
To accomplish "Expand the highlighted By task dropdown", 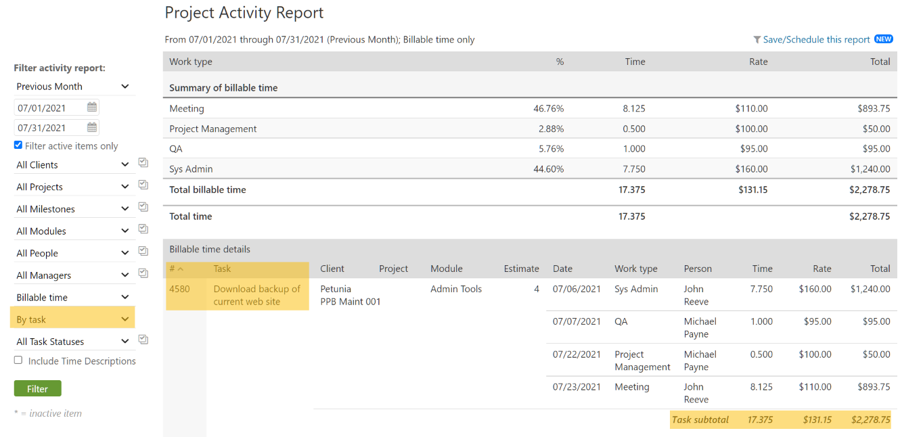I will 72,317.
